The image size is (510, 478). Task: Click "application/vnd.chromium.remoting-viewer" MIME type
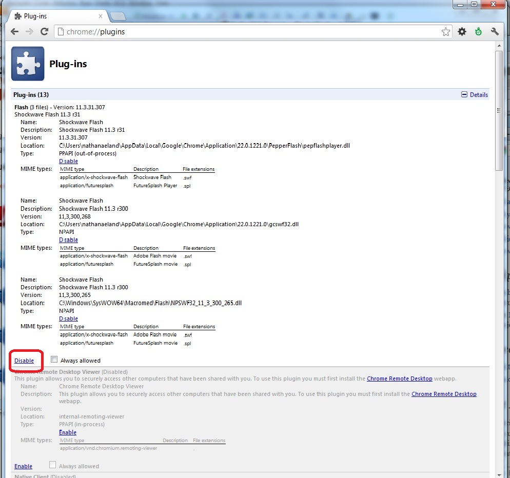(x=108, y=448)
